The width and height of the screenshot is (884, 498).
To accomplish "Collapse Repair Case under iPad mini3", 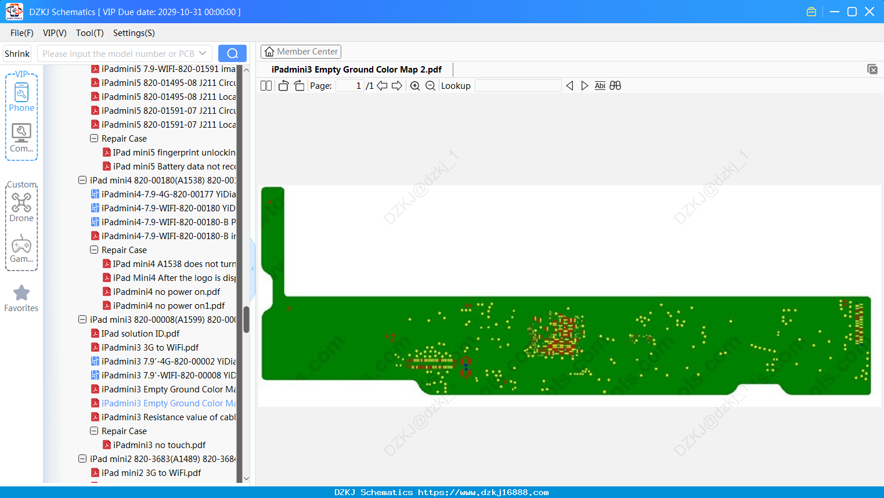I will pyautogui.click(x=94, y=431).
